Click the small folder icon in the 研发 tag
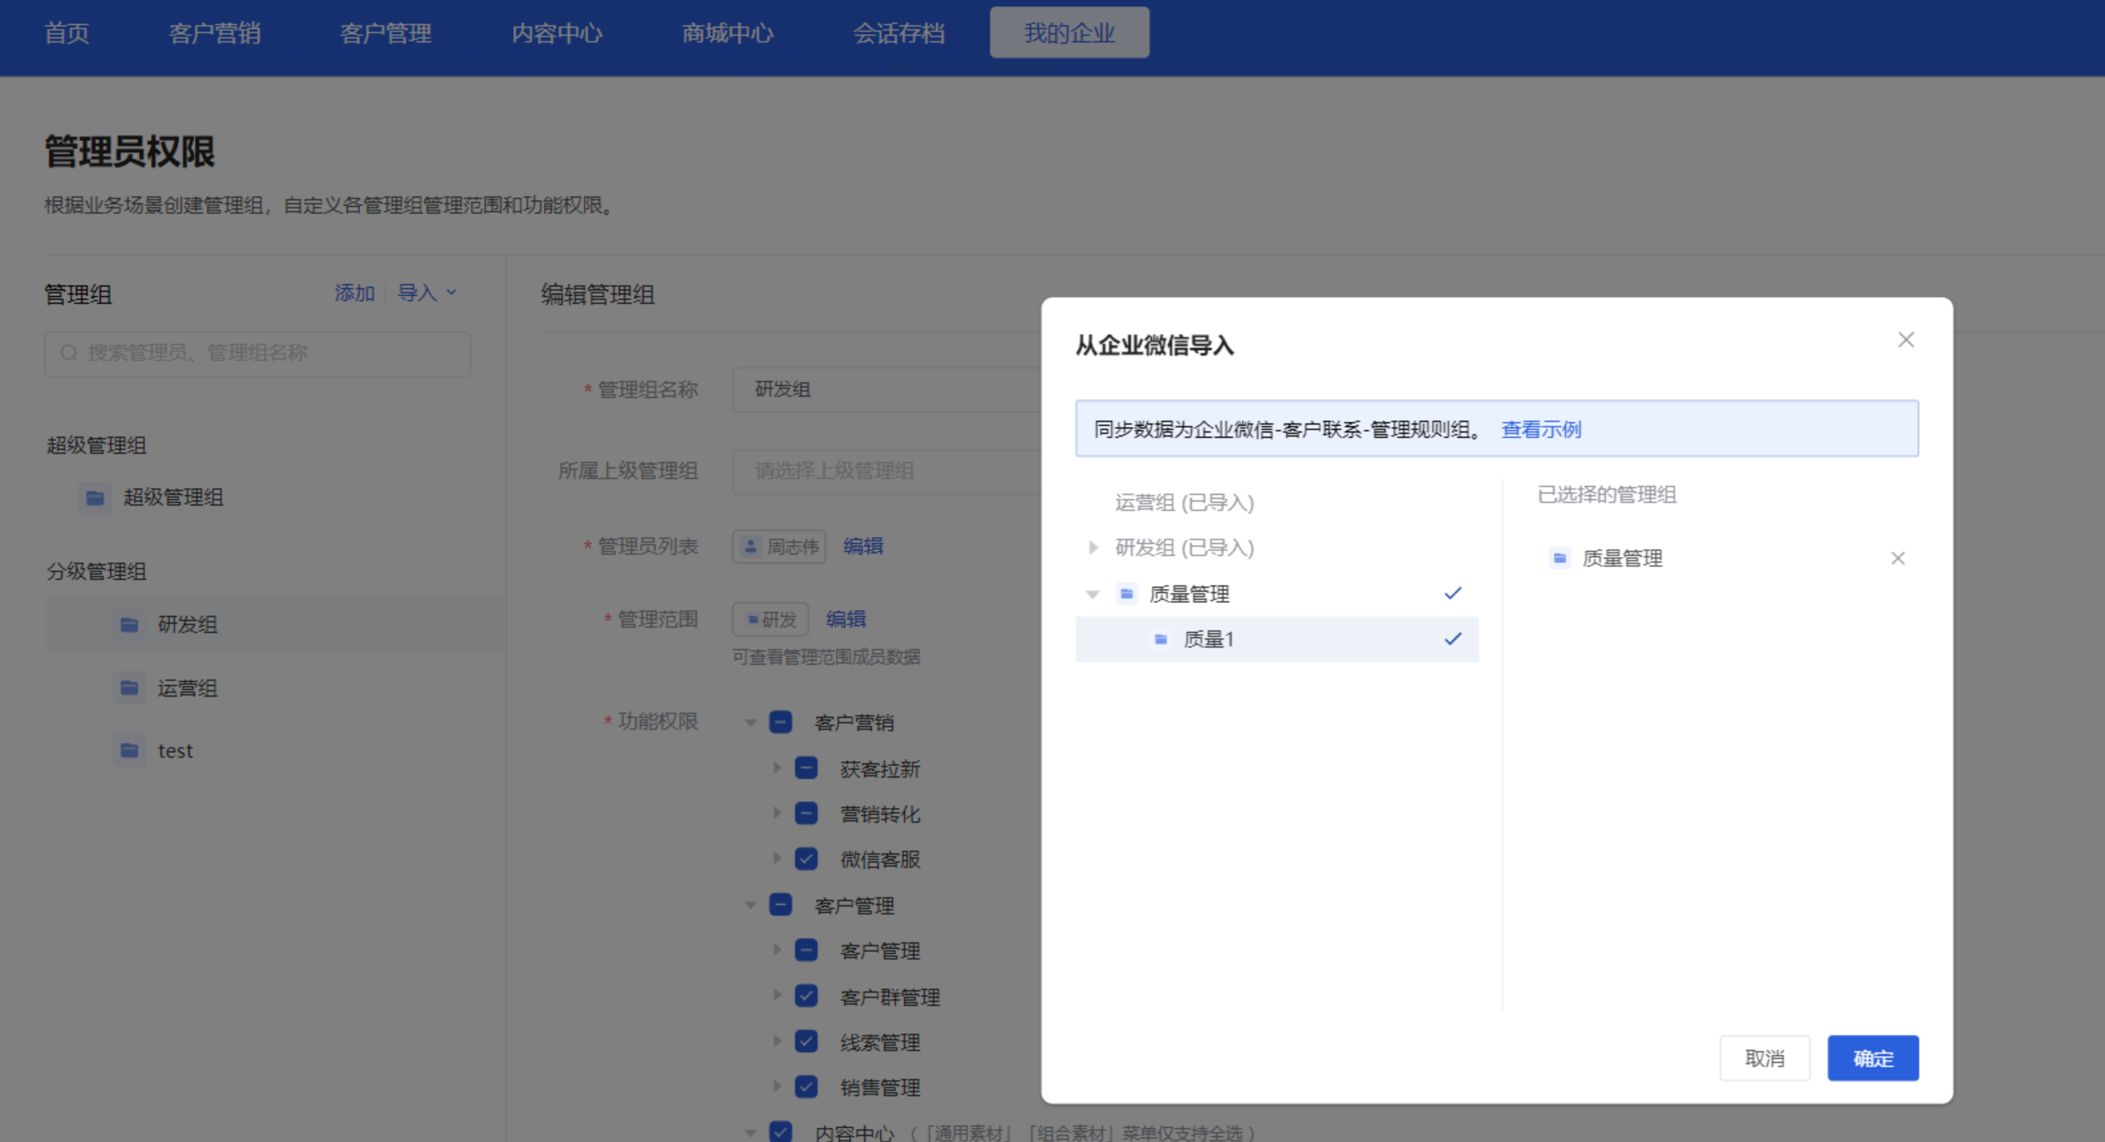 click(x=753, y=620)
